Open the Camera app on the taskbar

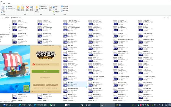[x=68, y=105]
